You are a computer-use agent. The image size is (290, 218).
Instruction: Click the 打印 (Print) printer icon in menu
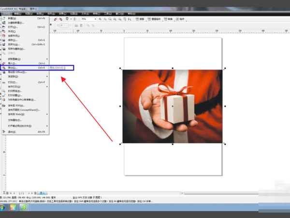pyautogui.click(x=3, y=82)
